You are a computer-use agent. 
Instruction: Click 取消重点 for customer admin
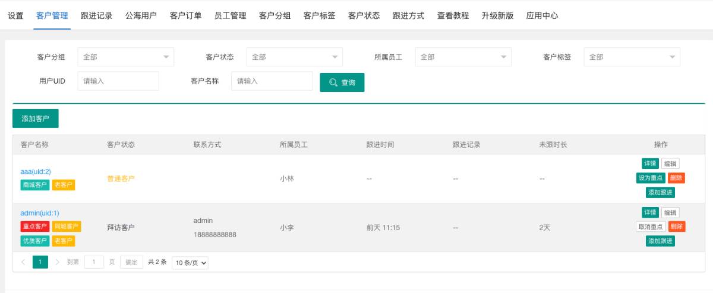tap(650, 227)
